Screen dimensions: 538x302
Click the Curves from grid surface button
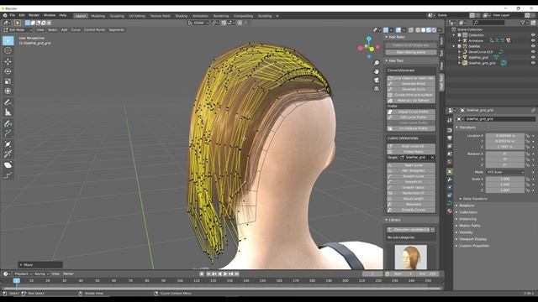click(x=411, y=95)
